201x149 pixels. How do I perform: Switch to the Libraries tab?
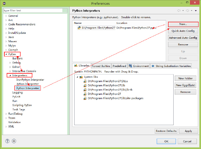[x=82, y=66]
